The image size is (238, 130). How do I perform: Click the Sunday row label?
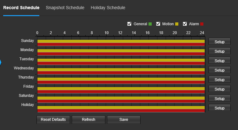point(28,41)
